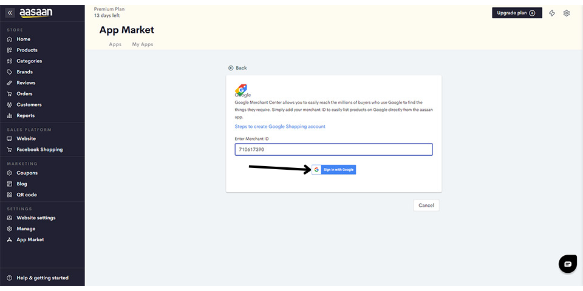The width and height of the screenshot is (583, 291).
Task: Open the Reports section
Action: (26, 116)
